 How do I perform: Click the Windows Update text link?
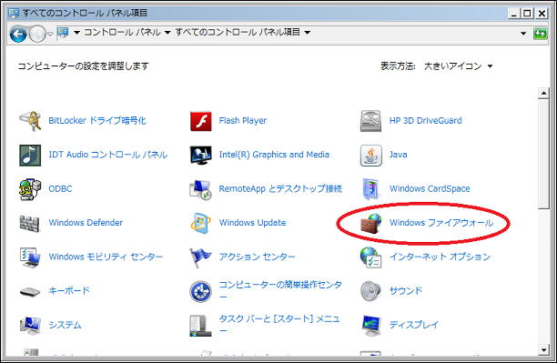[x=253, y=223]
